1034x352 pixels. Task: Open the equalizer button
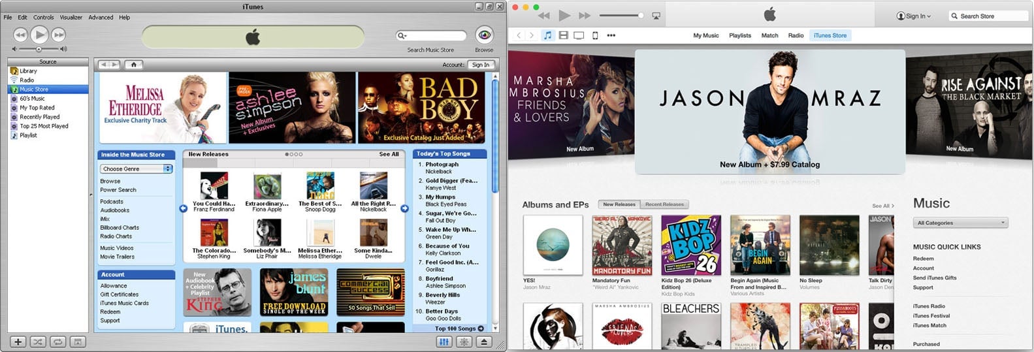click(x=444, y=342)
